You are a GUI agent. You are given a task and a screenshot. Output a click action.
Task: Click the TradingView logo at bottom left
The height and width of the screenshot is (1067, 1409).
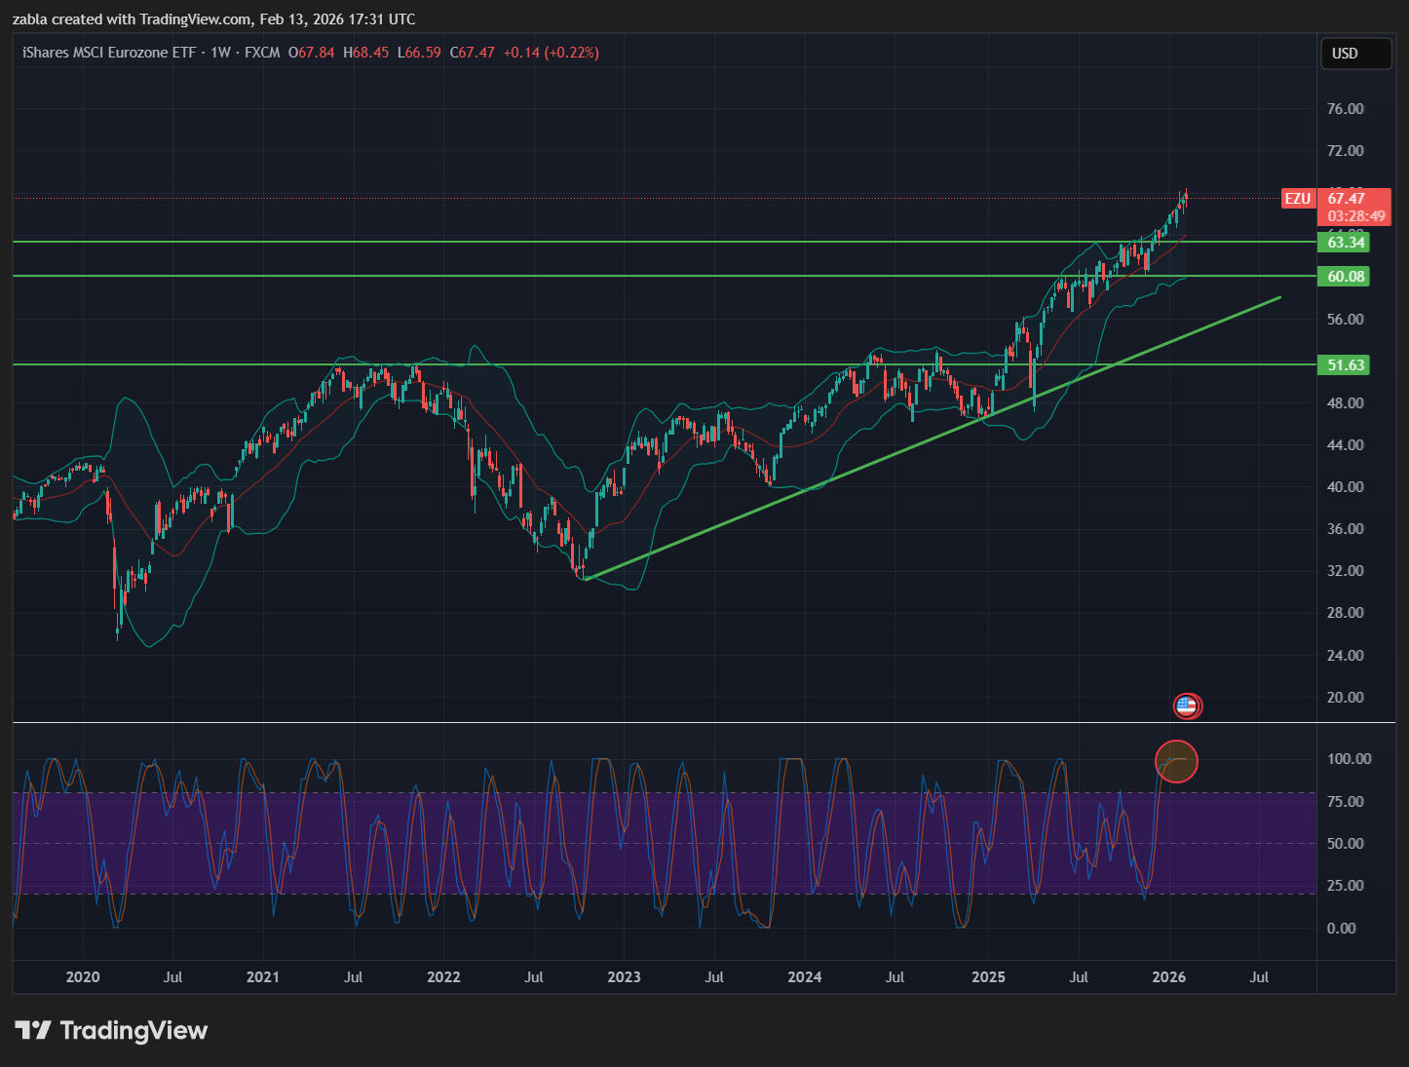[111, 1031]
